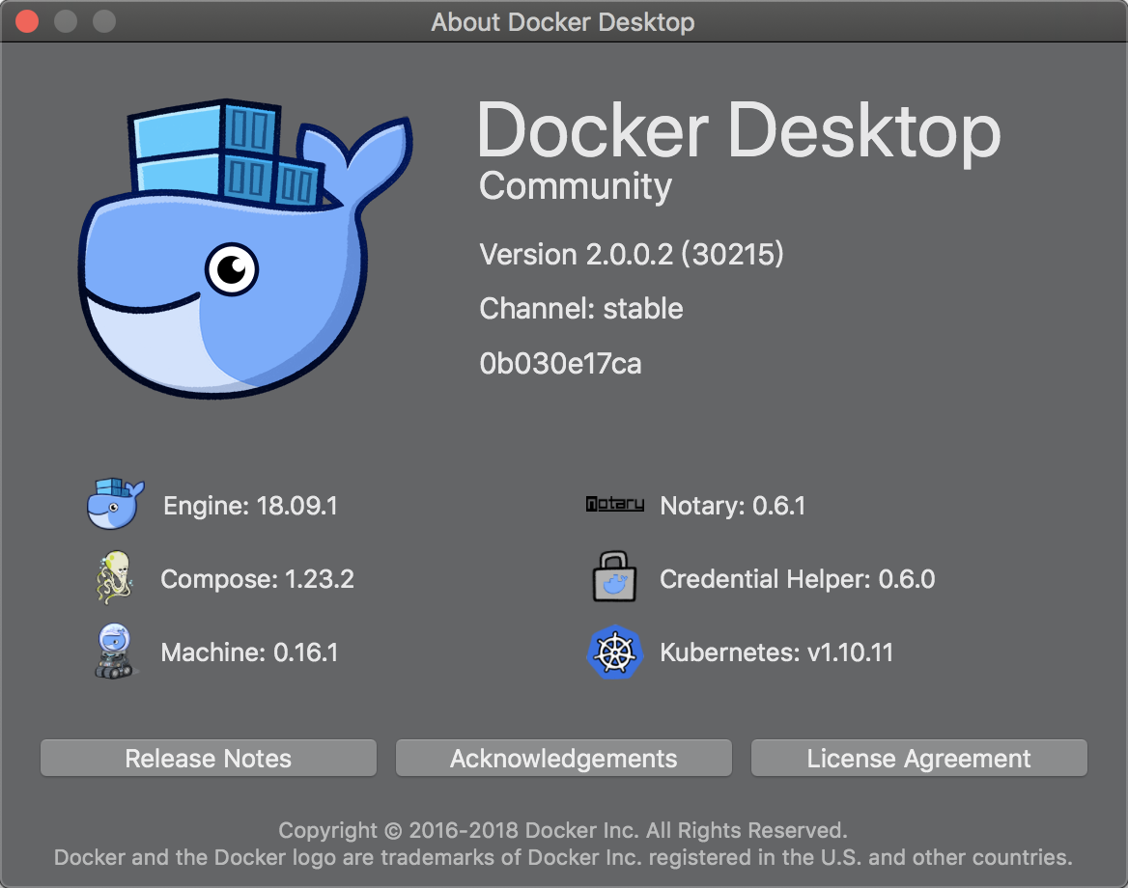Click the Credential Helper padlock icon
1128x888 pixels.
615,577
